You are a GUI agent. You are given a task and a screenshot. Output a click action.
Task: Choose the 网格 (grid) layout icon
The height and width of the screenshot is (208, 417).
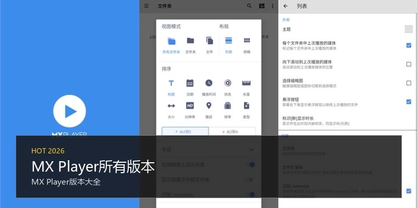(x=247, y=44)
